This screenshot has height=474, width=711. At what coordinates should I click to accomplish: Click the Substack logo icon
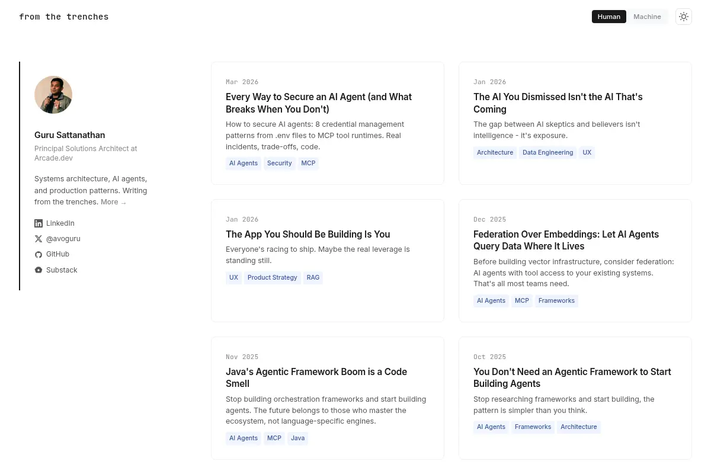click(x=39, y=270)
